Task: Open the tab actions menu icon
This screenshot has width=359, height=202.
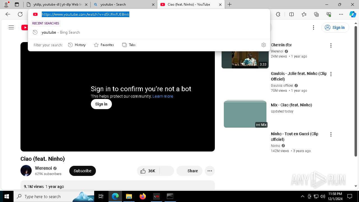Action: (x=17, y=4)
